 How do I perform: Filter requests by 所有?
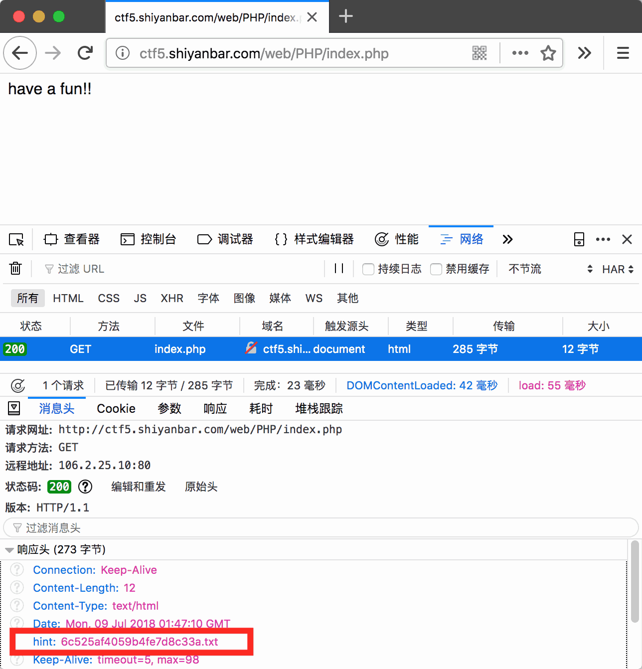[28, 298]
